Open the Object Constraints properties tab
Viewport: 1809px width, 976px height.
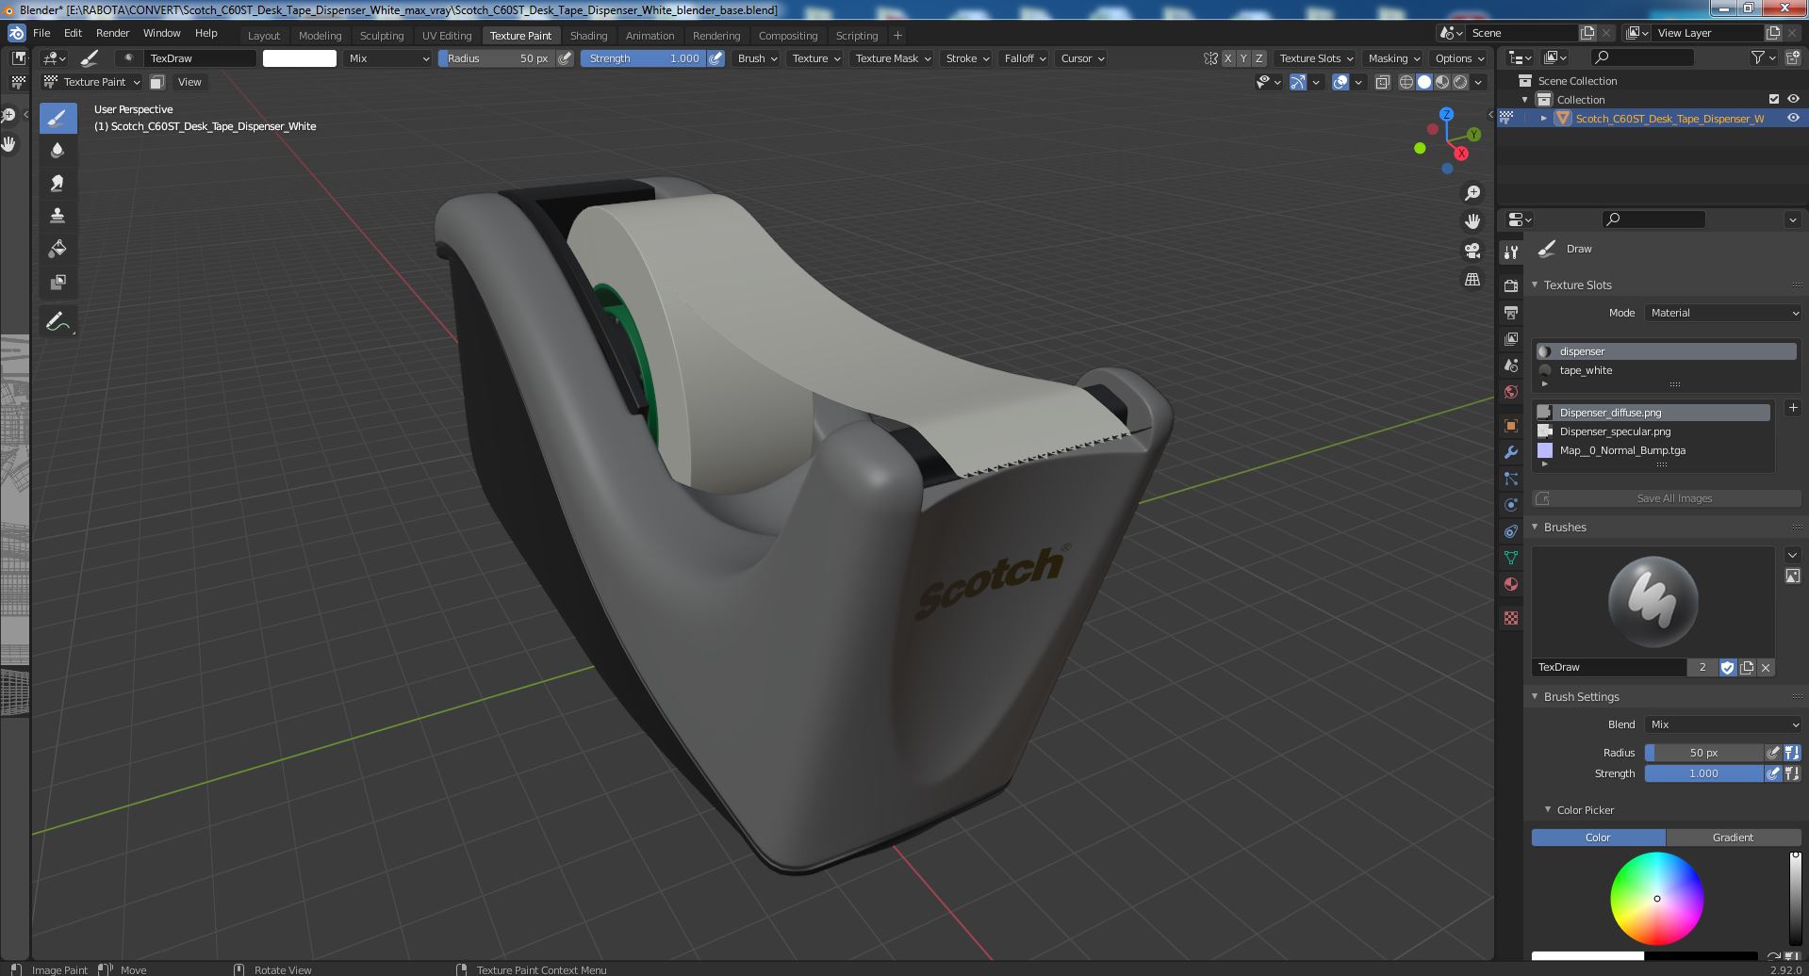click(x=1511, y=530)
